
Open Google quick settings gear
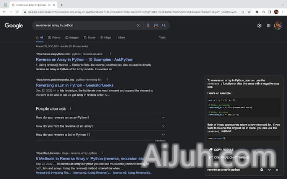[x=259, y=26]
